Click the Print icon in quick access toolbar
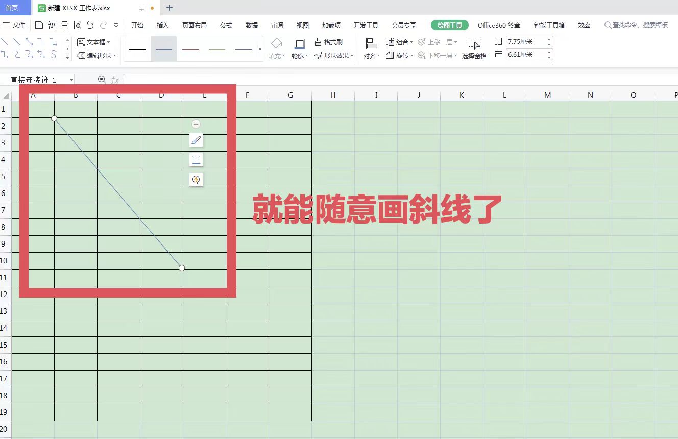The width and height of the screenshot is (678, 439). (65, 25)
